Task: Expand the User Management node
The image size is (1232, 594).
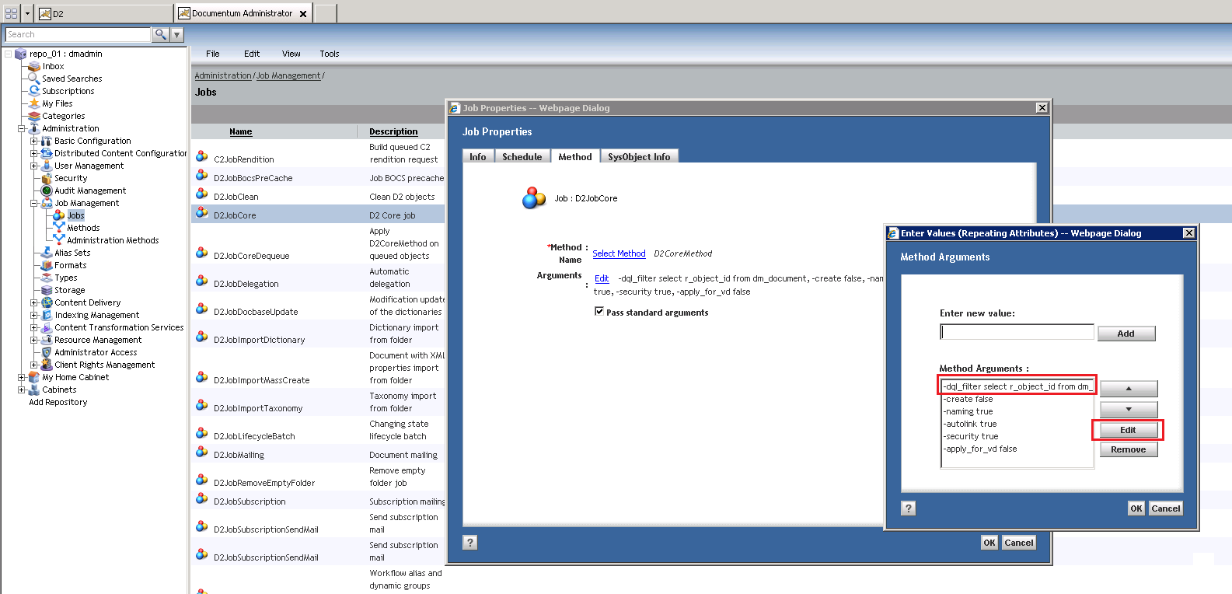Action: (33, 166)
